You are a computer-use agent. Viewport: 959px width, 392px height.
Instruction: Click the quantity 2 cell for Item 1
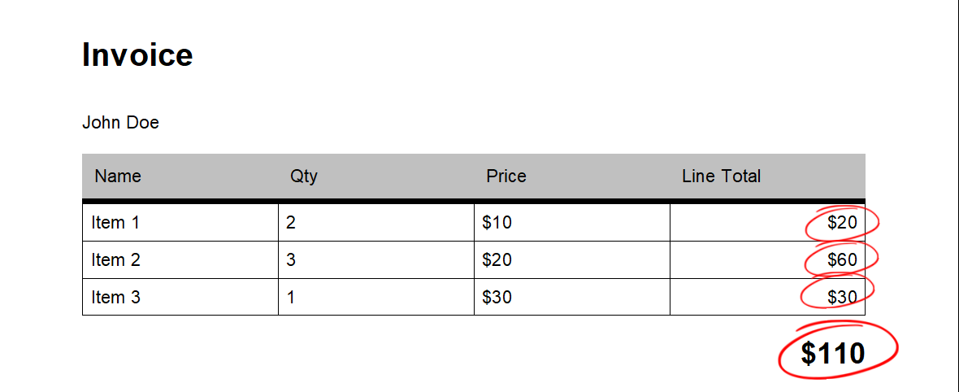point(376,223)
